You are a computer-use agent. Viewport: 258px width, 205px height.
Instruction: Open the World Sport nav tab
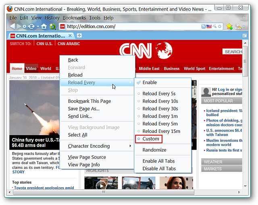pos(194,69)
